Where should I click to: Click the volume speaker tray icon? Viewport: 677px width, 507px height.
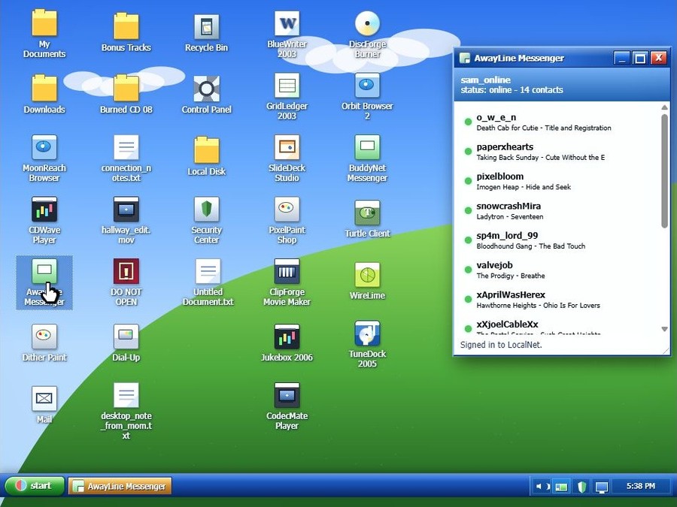tap(542, 487)
